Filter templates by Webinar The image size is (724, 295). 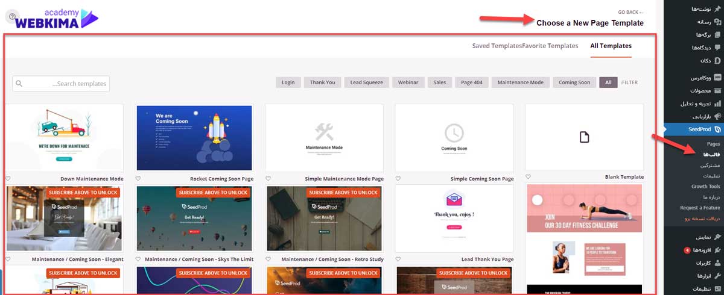coord(408,82)
